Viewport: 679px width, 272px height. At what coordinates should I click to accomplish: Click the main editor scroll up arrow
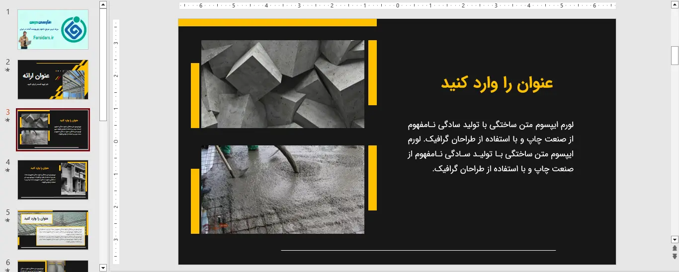675,5
